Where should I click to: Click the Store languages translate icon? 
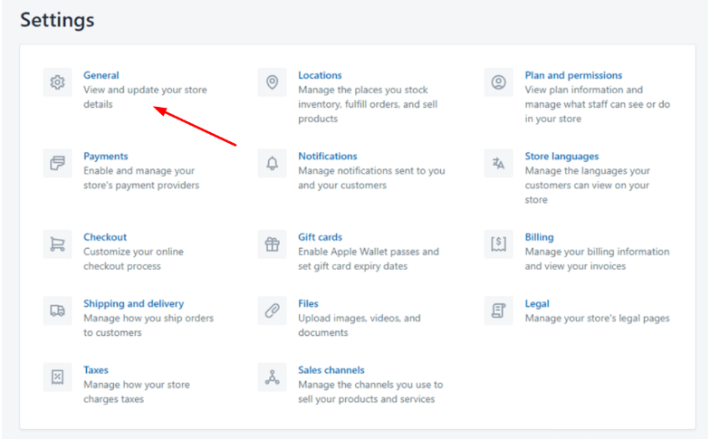(x=498, y=163)
